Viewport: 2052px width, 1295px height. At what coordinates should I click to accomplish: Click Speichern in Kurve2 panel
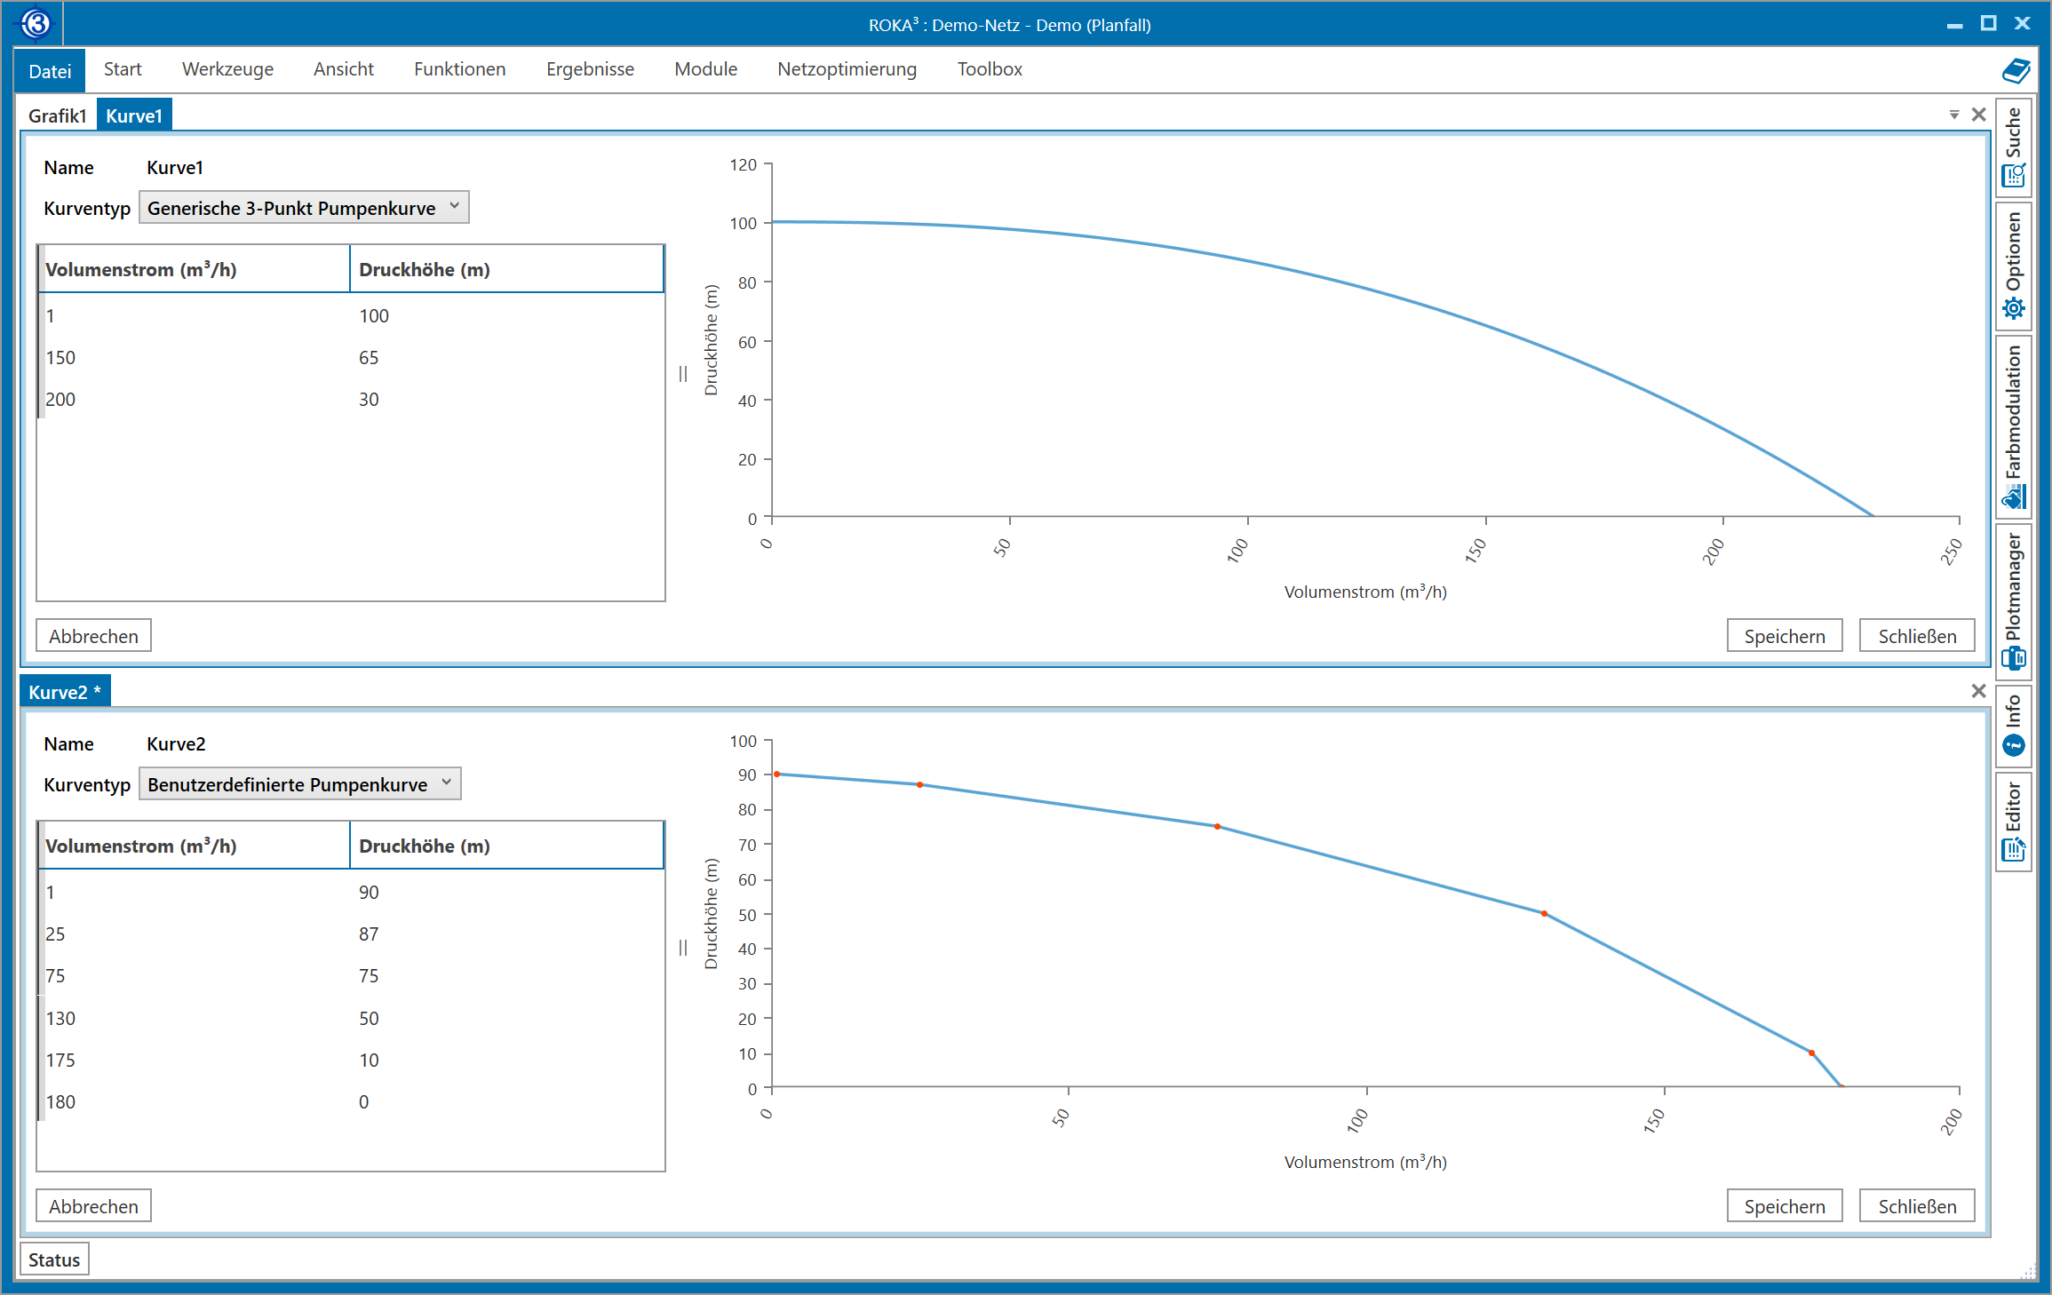[x=1784, y=1206]
